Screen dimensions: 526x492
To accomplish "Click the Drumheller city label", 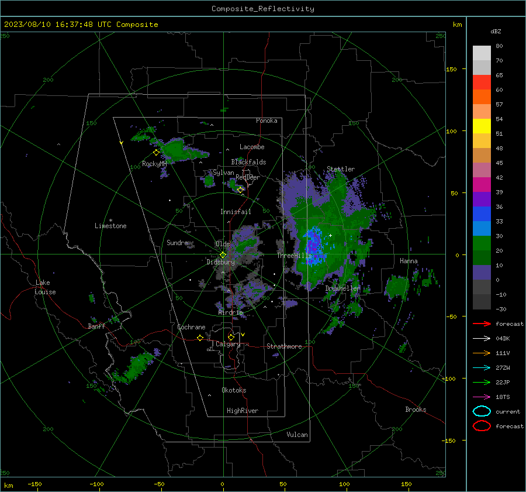I will [342, 288].
